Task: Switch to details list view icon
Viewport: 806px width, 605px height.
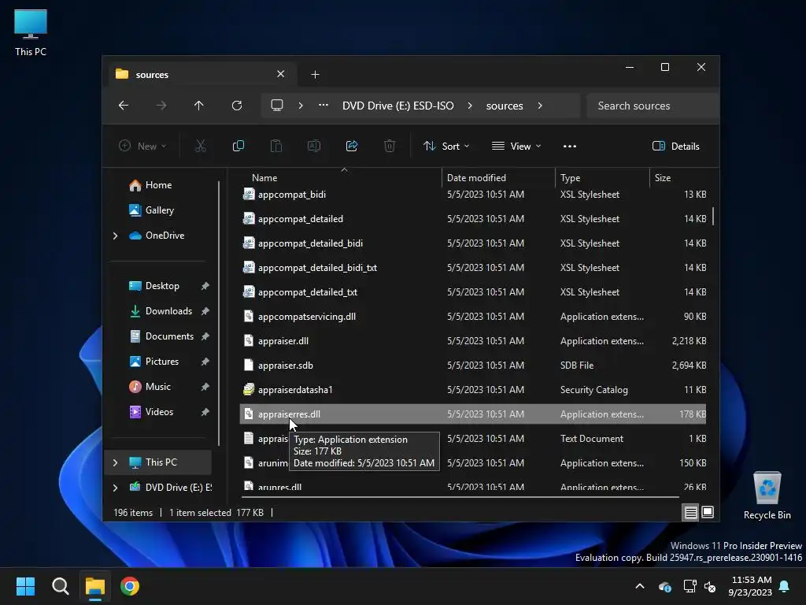Action: pyautogui.click(x=690, y=512)
